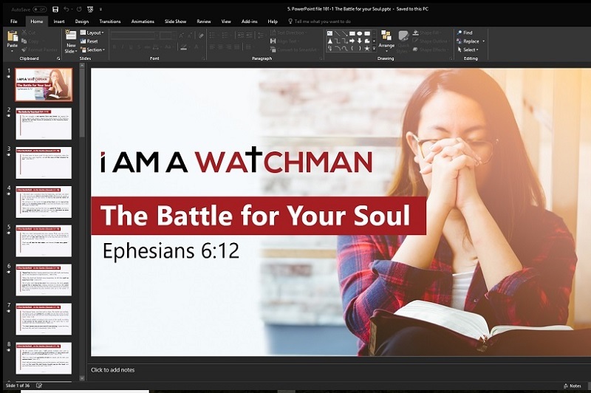Image resolution: width=591 pixels, height=393 pixels.
Task: Select slide 4 thumbnail in the slide panel
Action: pyautogui.click(x=44, y=201)
